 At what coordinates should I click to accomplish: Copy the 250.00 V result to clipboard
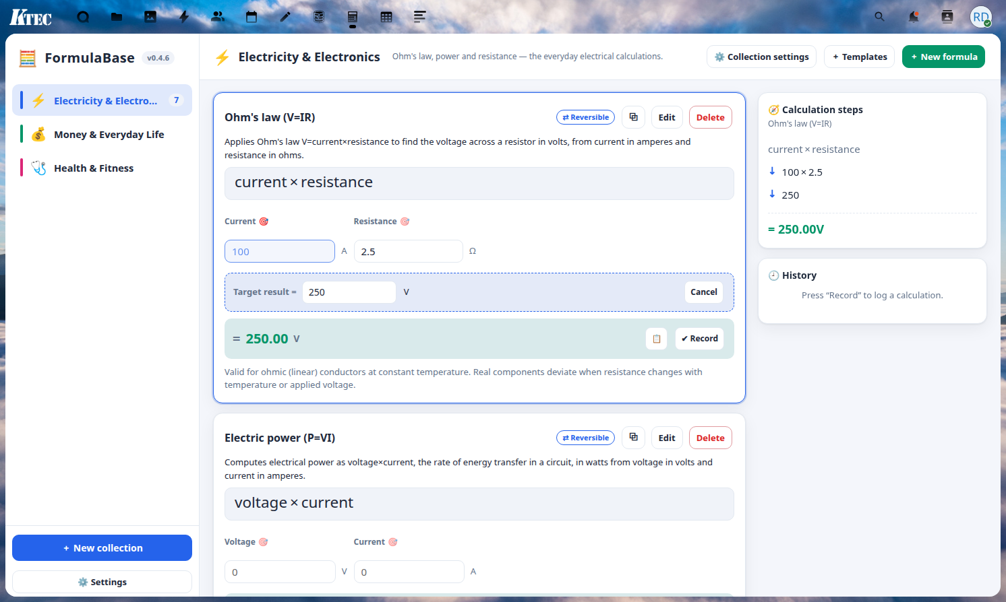coord(656,339)
